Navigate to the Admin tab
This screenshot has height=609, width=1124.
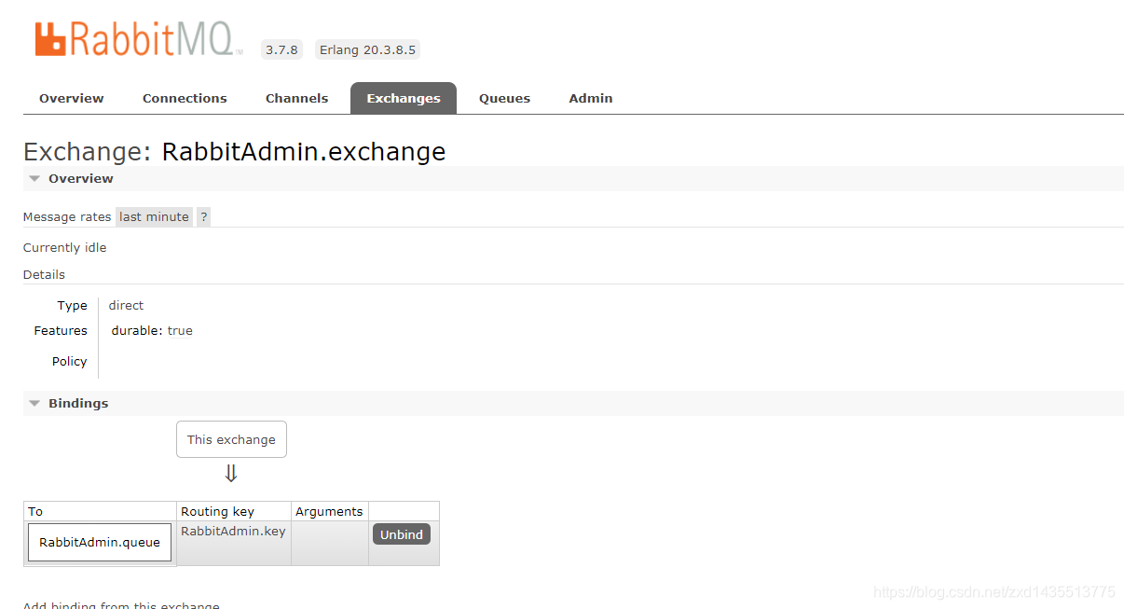(x=591, y=98)
